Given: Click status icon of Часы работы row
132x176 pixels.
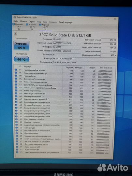Looking at the screenshot, I should [x=16, y=76].
